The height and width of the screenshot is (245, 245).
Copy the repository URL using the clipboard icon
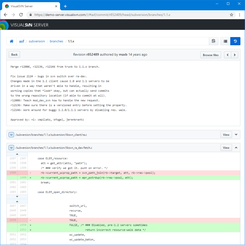coord(213,41)
